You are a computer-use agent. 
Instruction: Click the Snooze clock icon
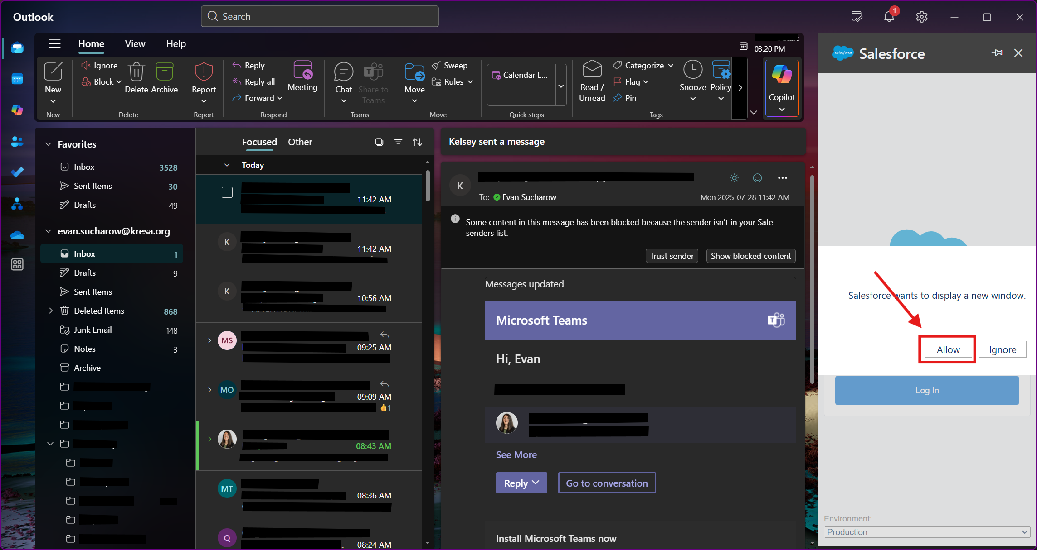(692, 70)
